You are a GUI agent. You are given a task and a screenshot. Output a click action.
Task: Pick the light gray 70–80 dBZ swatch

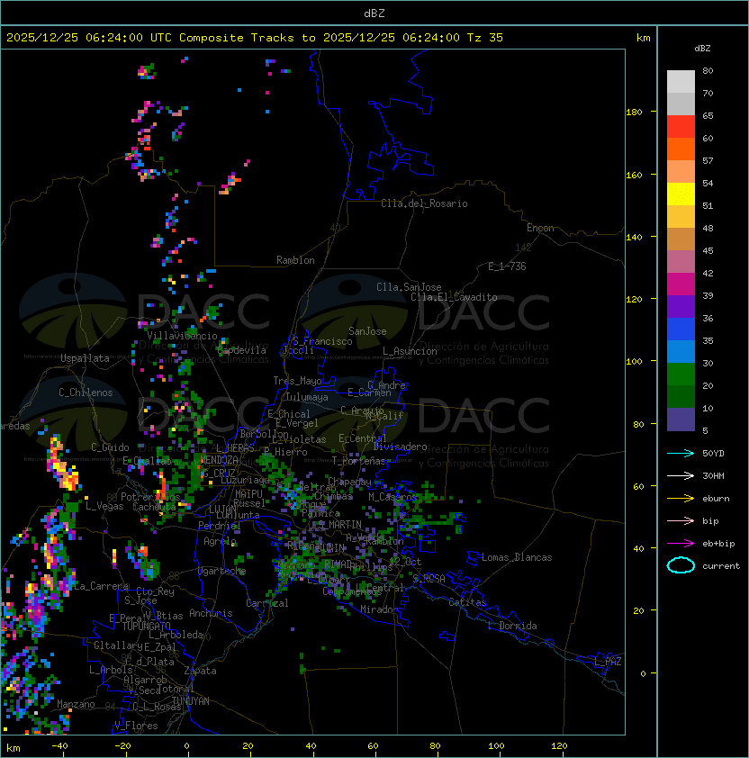pyautogui.click(x=681, y=82)
